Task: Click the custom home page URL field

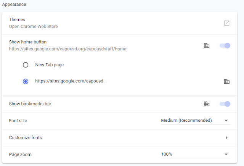Action: coord(69,81)
